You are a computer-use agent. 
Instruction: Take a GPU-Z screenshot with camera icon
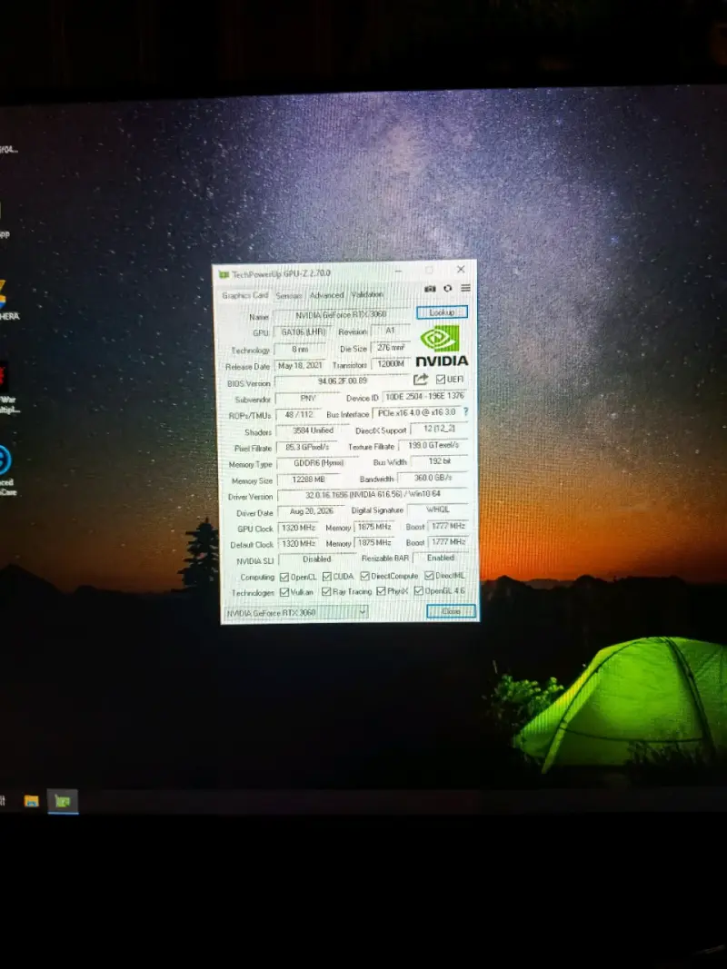(430, 289)
